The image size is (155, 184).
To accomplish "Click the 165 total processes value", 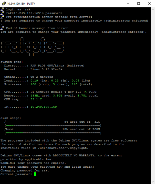I will click(x=75, y=84).
